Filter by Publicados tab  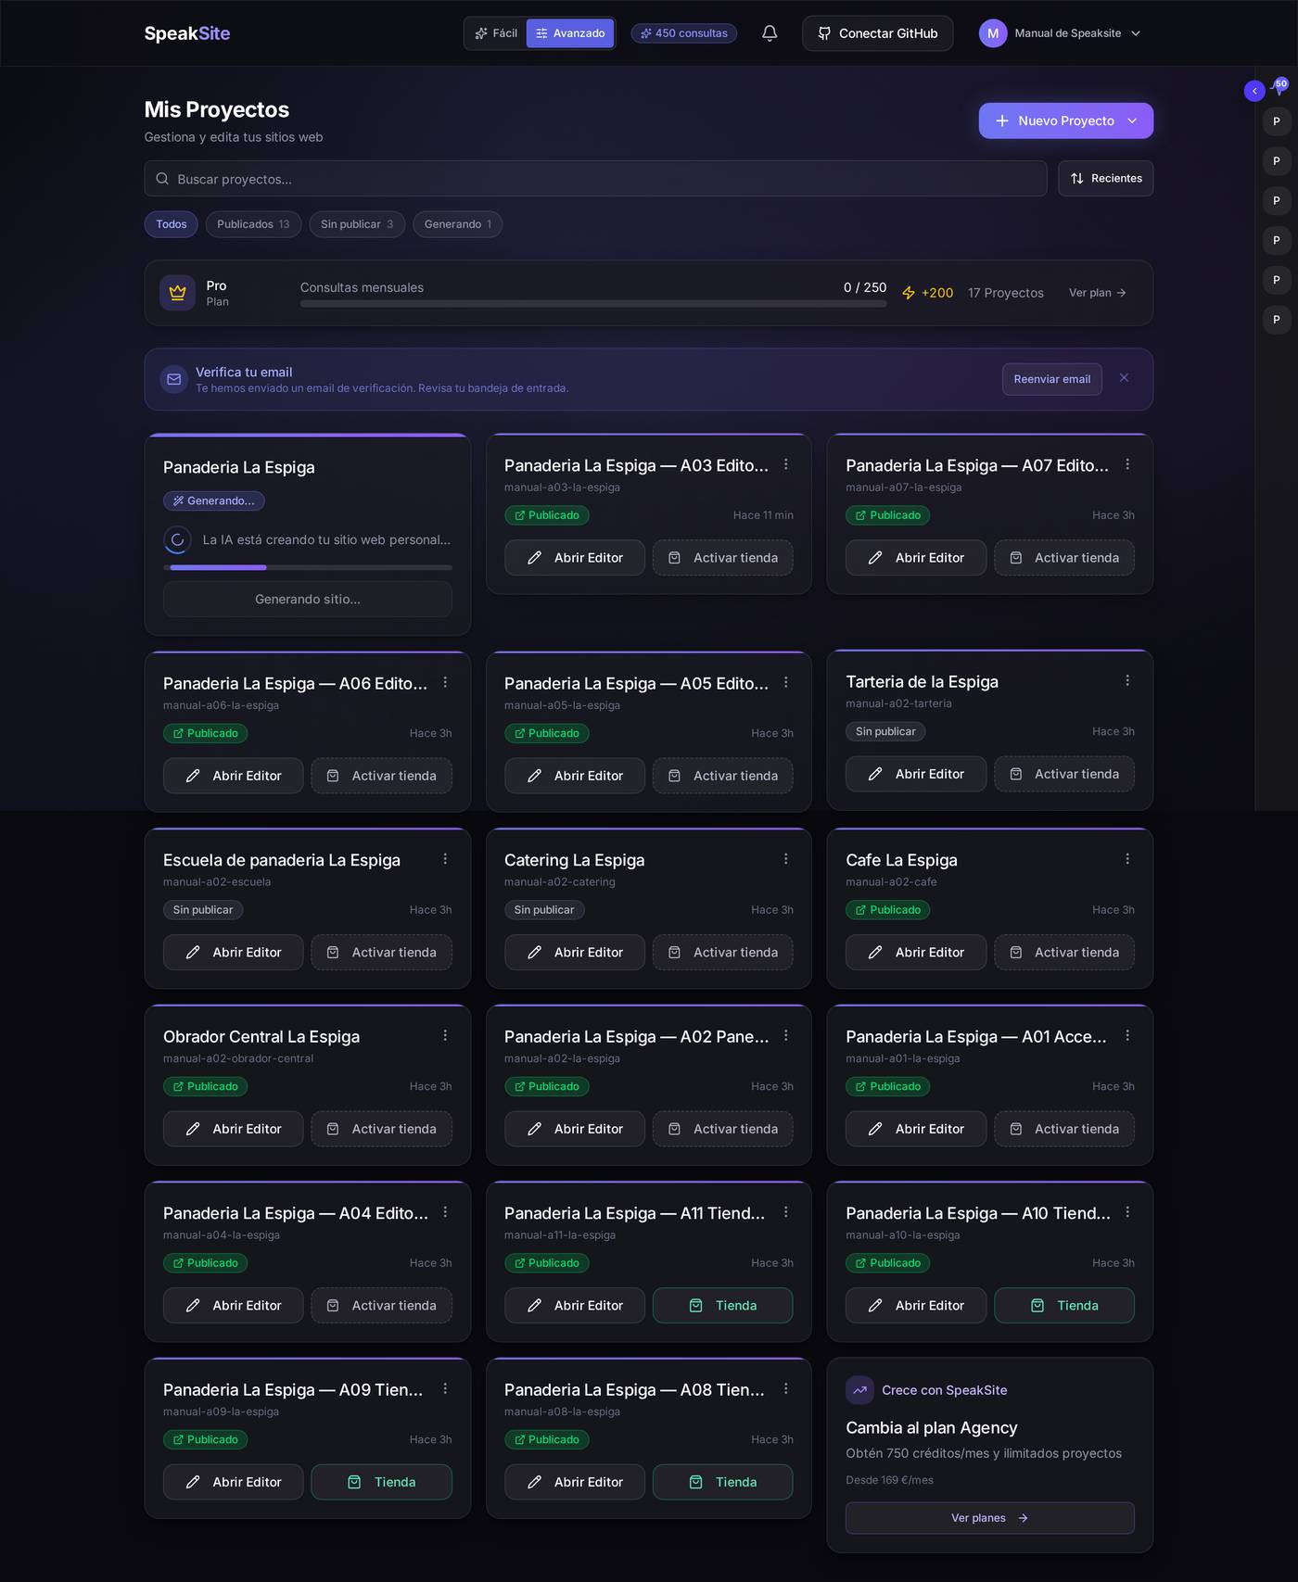253,224
